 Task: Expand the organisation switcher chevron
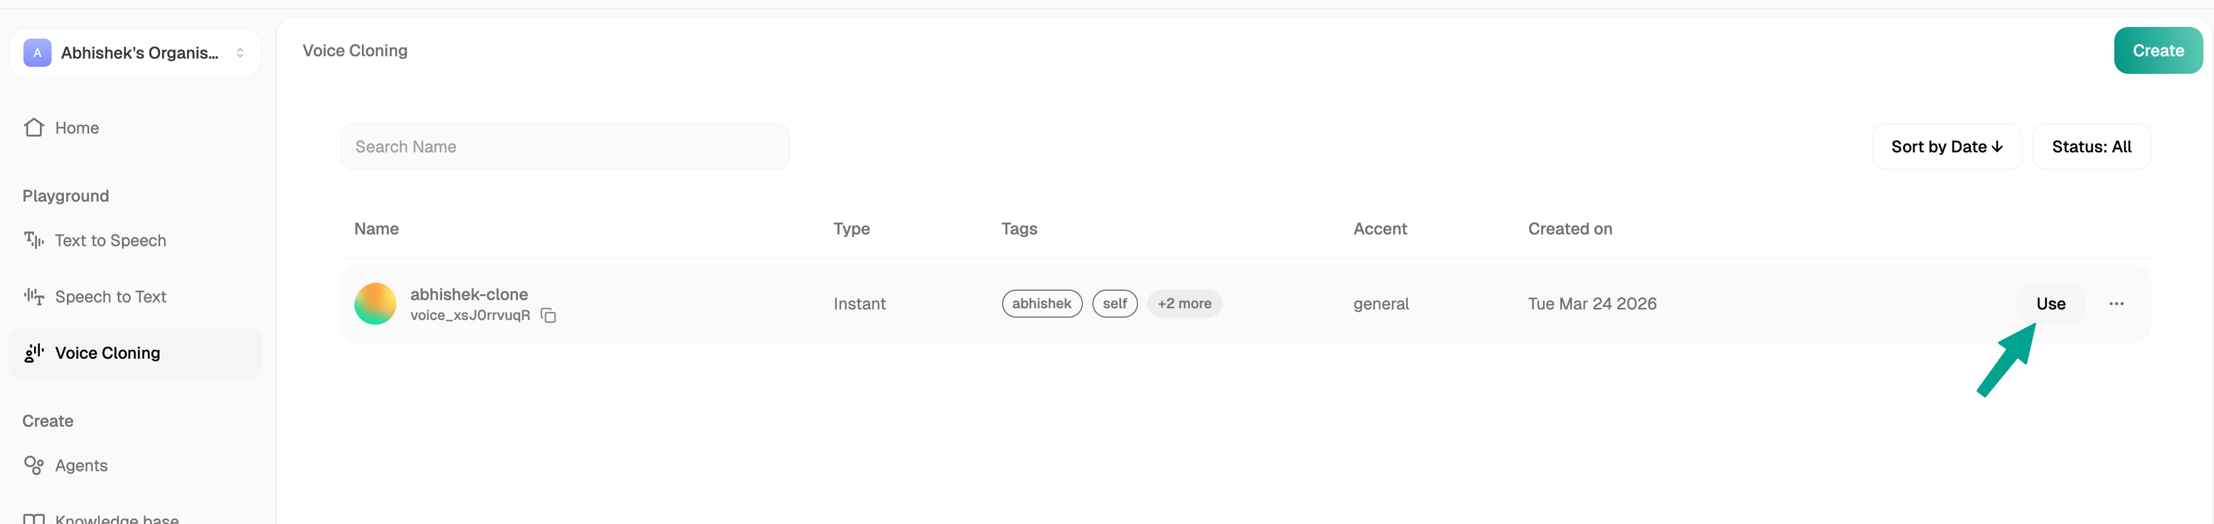tap(240, 52)
